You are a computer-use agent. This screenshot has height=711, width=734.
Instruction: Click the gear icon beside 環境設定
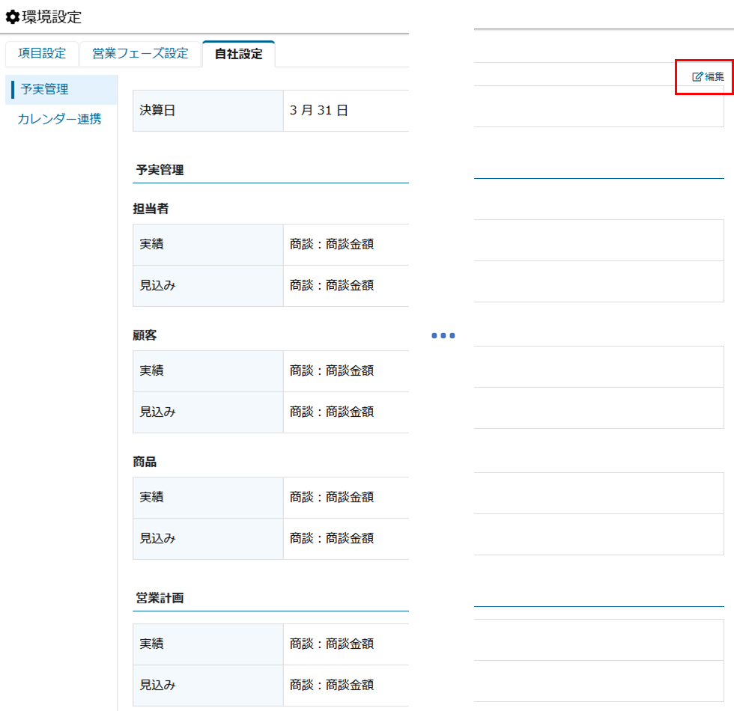[13, 17]
